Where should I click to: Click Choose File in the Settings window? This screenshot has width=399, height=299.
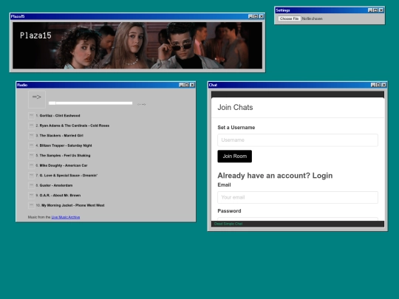289,18
